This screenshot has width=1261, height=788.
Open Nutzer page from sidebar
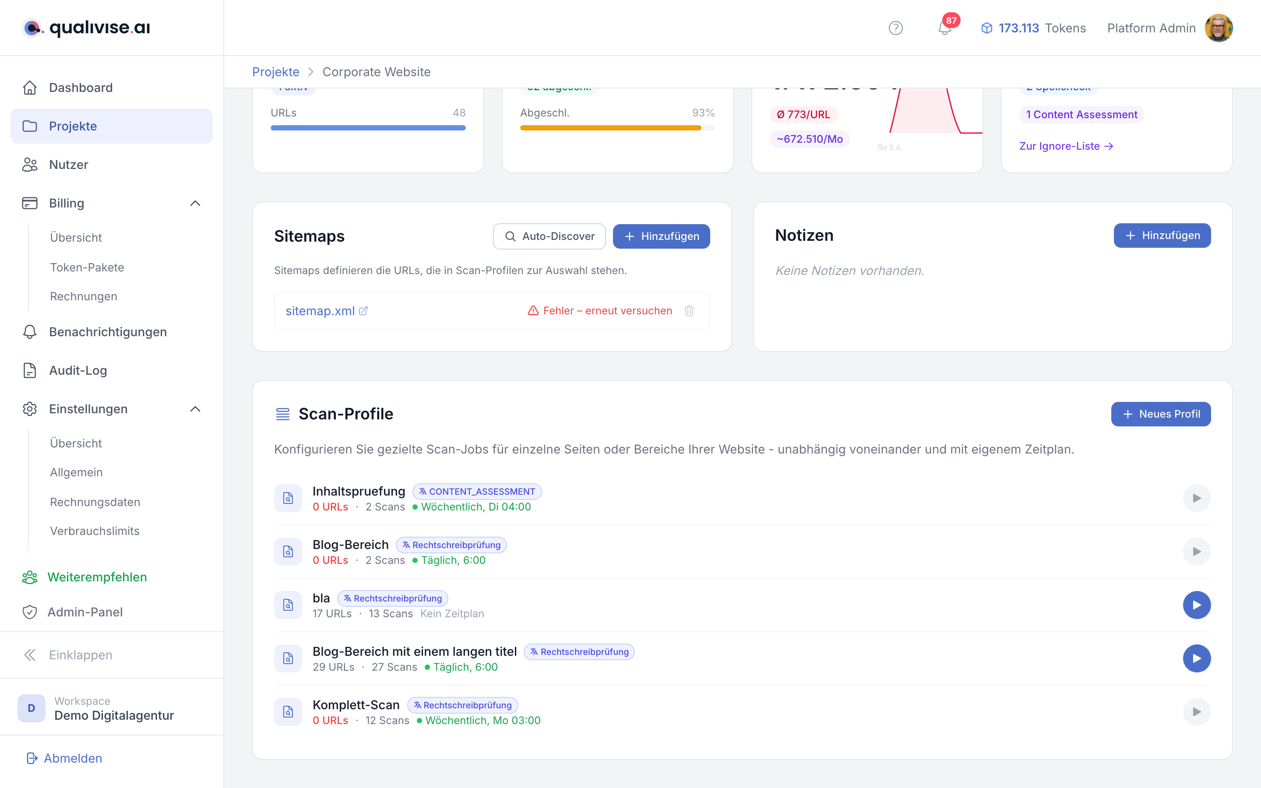[x=112, y=165]
